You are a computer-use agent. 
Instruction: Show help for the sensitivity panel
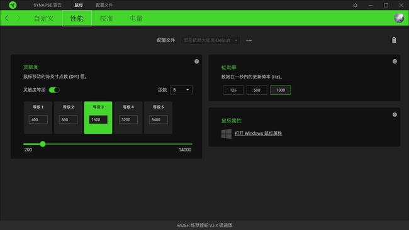coord(197,62)
